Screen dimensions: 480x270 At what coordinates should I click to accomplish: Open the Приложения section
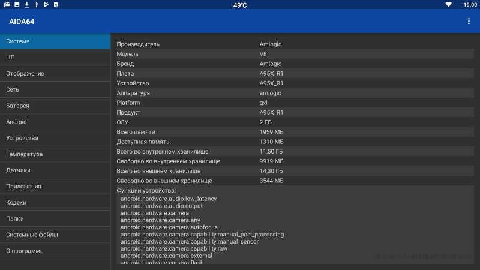(55, 187)
